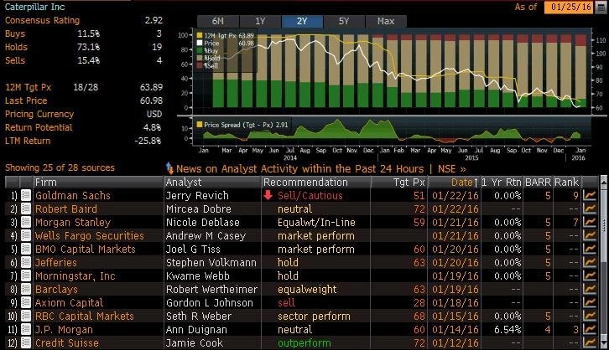Open RBC Capital Markets report document icon
This screenshot has width=609, height=350.
(26, 317)
